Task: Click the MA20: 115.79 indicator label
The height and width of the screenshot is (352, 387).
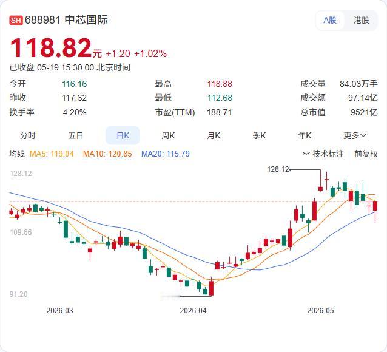Action: coord(166,154)
